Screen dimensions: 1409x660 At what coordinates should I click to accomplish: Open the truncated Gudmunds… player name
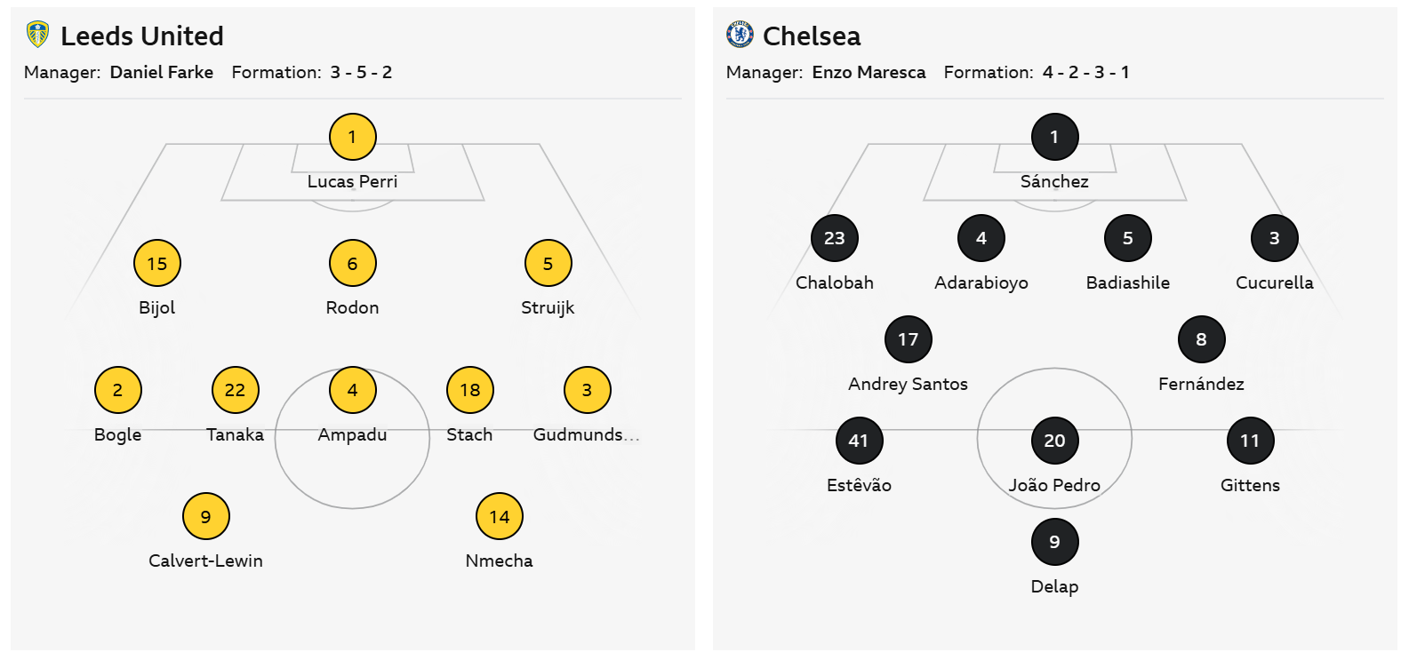[x=586, y=434]
